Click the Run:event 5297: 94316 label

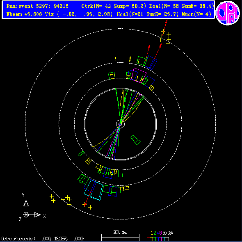pos(37,6)
